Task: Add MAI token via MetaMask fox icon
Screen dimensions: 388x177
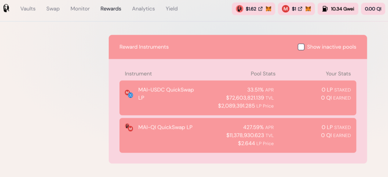Action: click(x=308, y=9)
